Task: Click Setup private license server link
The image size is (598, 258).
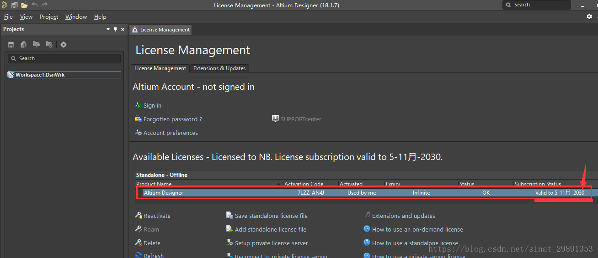Action: (x=272, y=243)
